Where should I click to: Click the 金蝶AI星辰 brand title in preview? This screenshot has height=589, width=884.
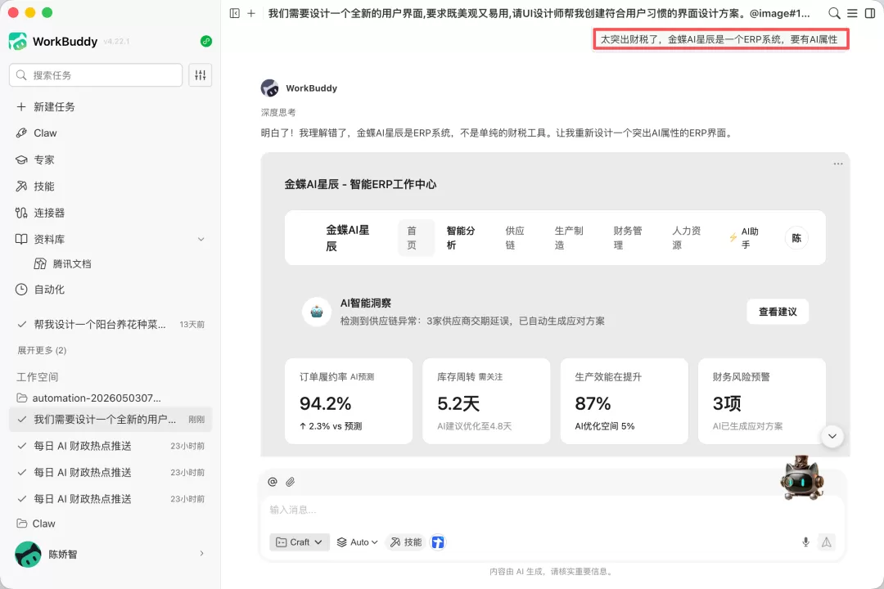coord(347,238)
